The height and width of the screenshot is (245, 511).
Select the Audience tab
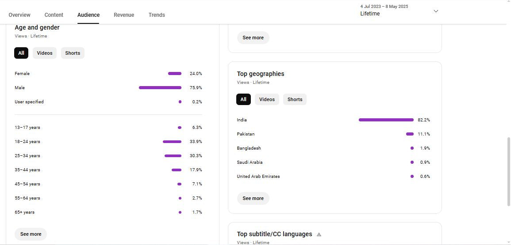click(88, 15)
